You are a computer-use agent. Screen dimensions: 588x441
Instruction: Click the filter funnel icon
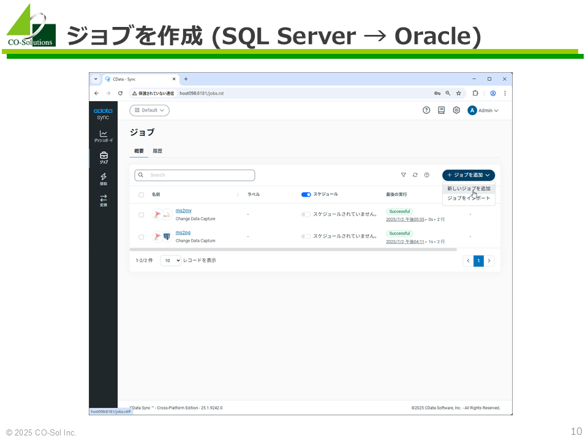(404, 175)
